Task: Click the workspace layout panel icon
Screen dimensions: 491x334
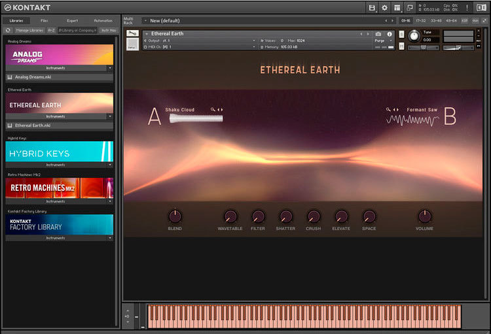Action: (397, 7)
